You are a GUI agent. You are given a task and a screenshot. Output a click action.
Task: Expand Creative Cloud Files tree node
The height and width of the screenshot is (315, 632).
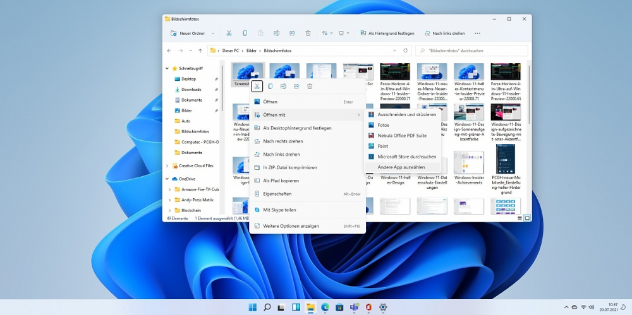tap(167, 165)
